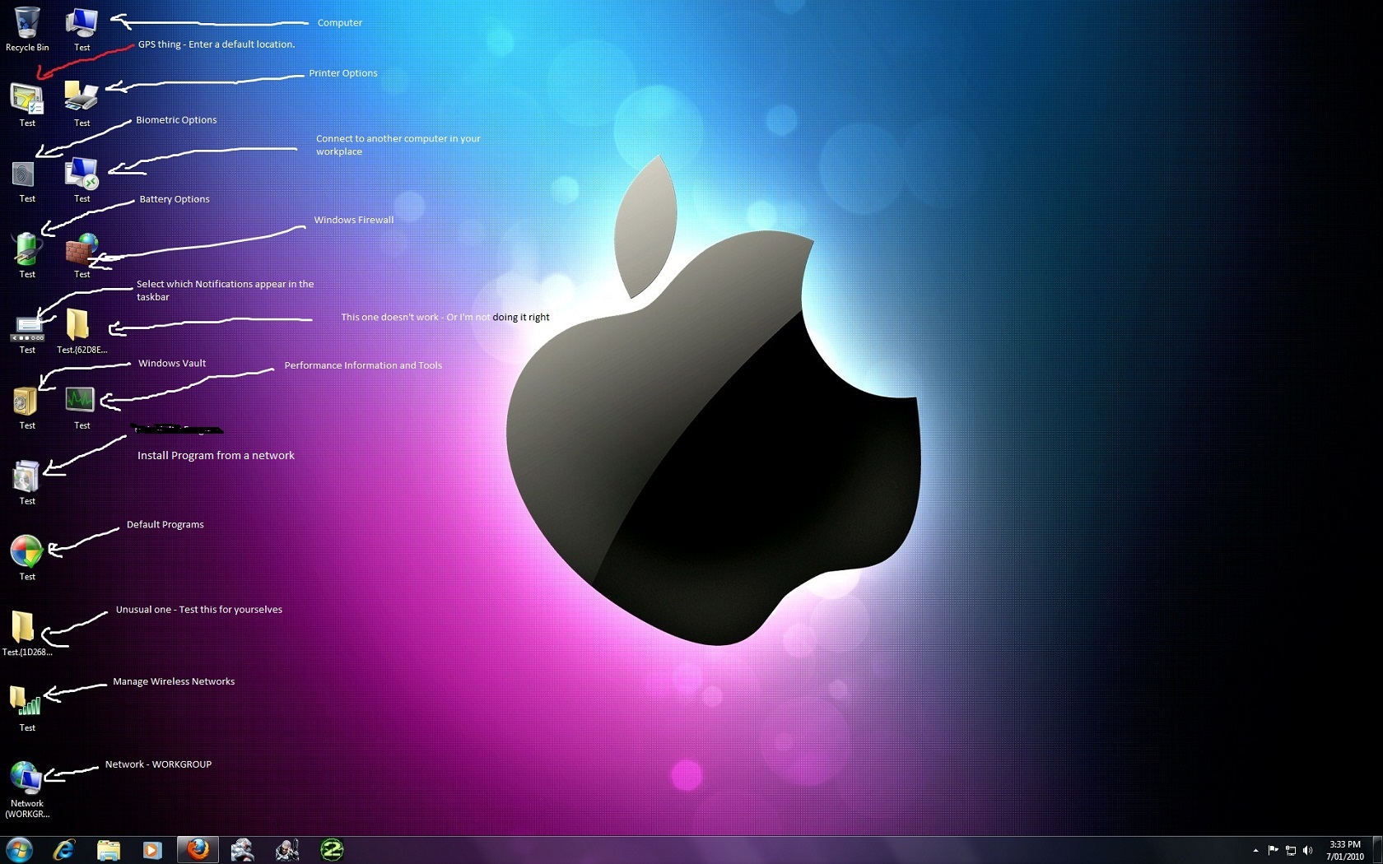Launch the nanosuit face game taskbar icon
1383x864 pixels.
click(242, 849)
